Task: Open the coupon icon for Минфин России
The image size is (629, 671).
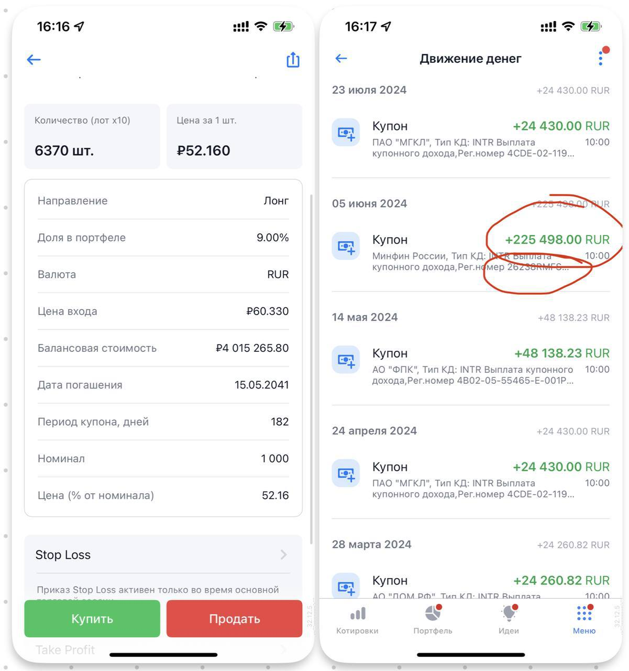Action: [346, 246]
